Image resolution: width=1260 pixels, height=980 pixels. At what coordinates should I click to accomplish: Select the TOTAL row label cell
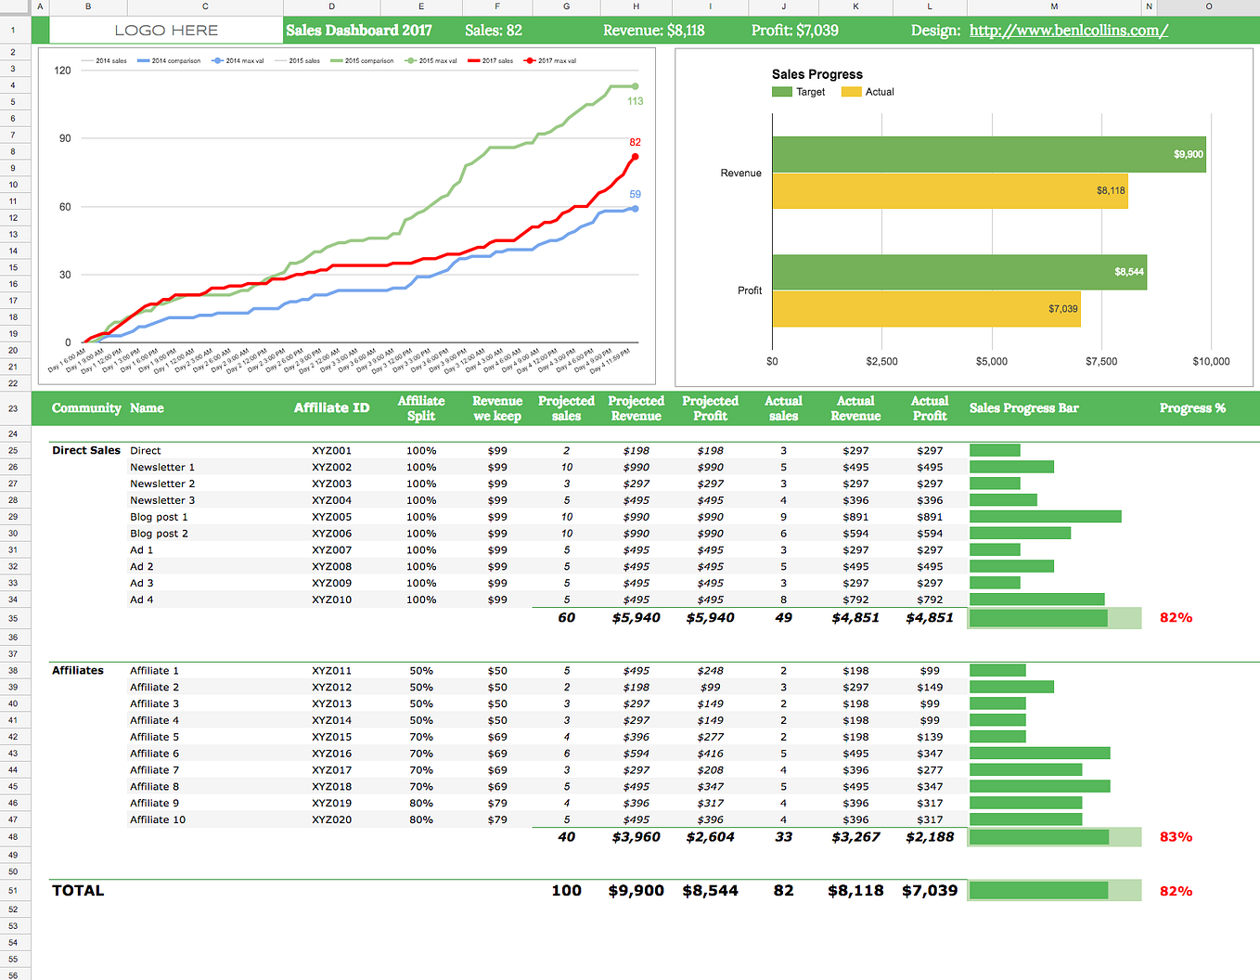pyautogui.click(x=78, y=890)
